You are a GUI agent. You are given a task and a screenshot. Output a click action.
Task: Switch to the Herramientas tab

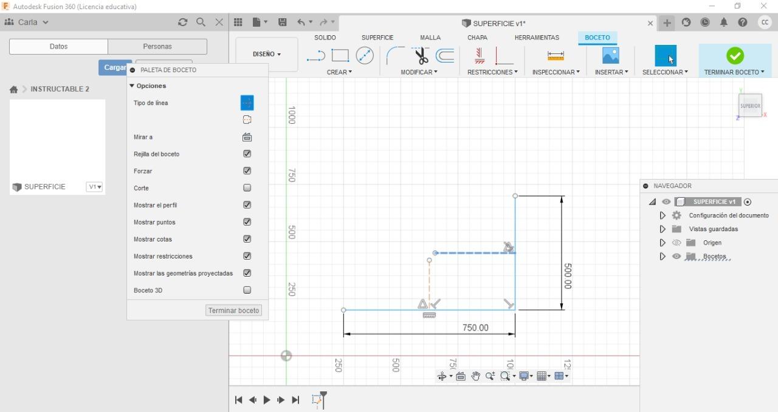[537, 38]
